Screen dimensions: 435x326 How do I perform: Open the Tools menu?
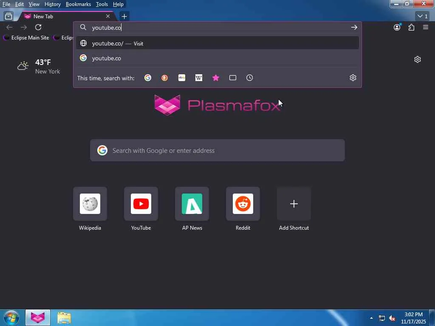point(102,4)
